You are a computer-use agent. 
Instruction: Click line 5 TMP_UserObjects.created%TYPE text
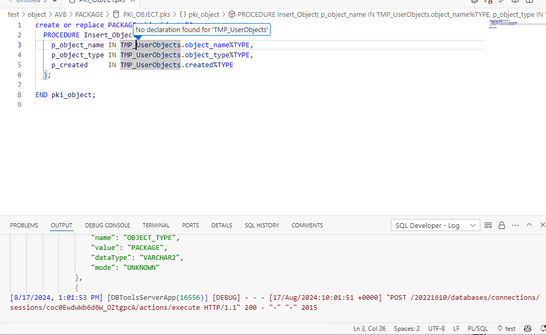177,65
